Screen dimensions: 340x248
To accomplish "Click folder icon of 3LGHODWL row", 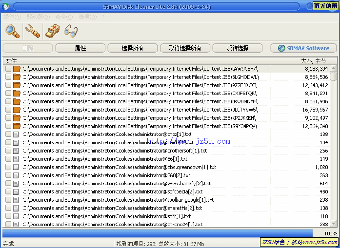I will tap(17, 77).
